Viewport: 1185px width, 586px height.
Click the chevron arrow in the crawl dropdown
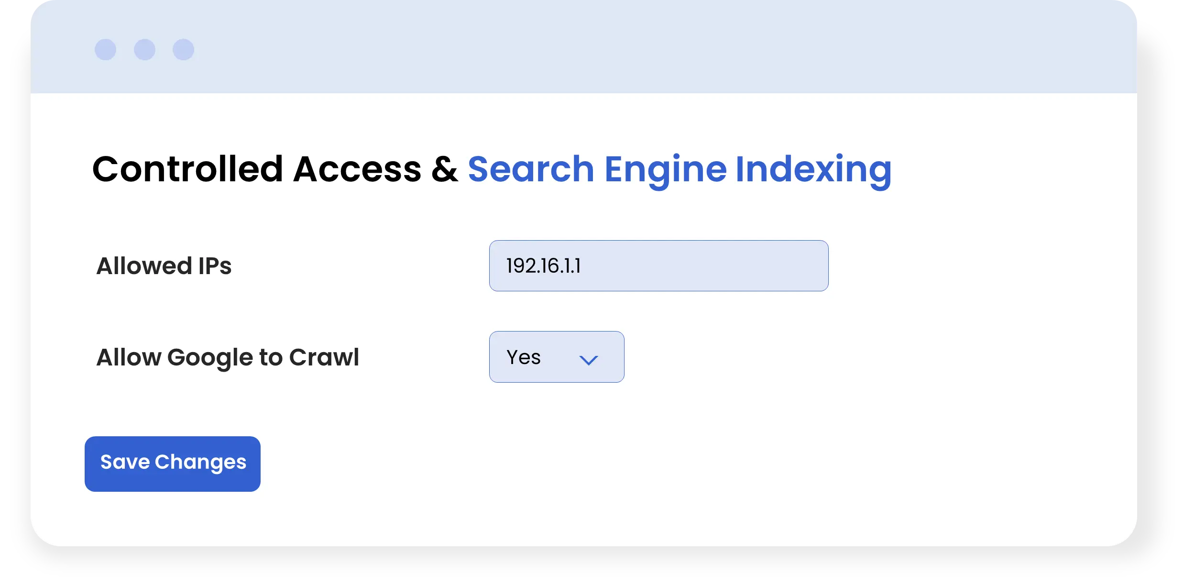[x=588, y=360]
